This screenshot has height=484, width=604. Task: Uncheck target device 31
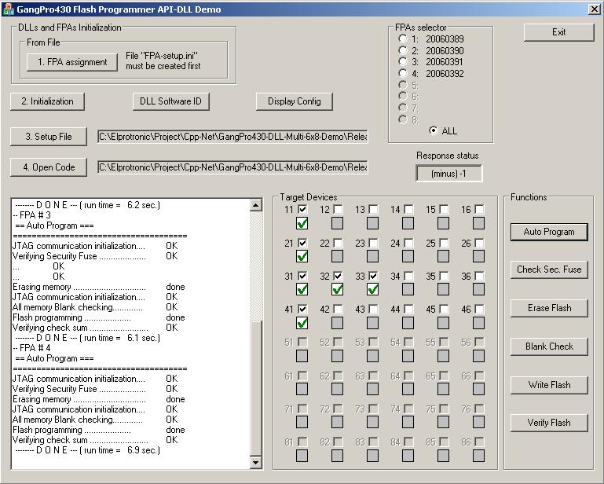coord(302,276)
